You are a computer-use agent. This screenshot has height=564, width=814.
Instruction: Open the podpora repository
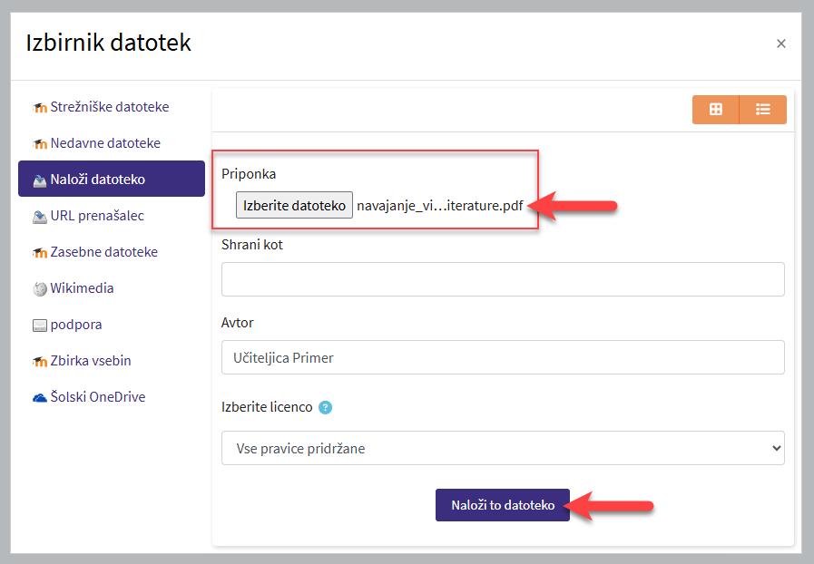pos(75,325)
